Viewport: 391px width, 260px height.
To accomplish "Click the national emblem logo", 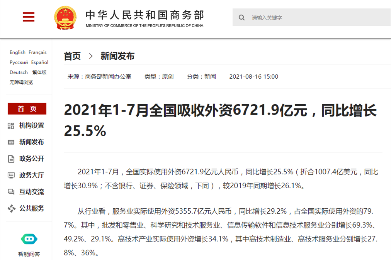I will [x=66, y=18].
